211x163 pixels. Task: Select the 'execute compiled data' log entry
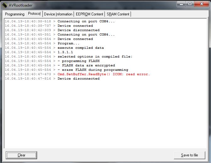(54, 48)
